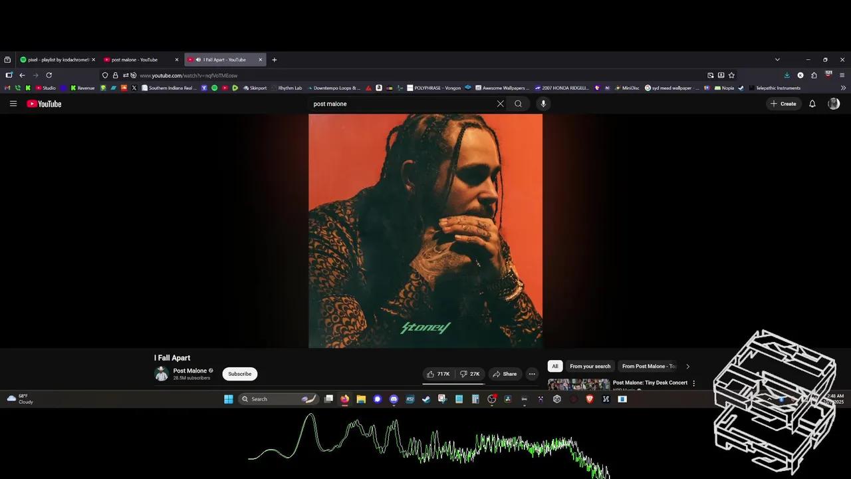This screenshot has height=479, width=851.
Task: Like the I Fall Apart video
Action: click(x=438, y=374)
